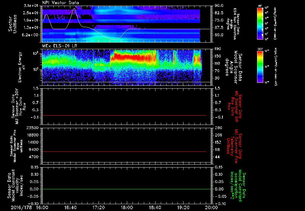Click the 3.1e+01 sector tick label
Viewport: 305px width, 211px height.
click(31, 6)
